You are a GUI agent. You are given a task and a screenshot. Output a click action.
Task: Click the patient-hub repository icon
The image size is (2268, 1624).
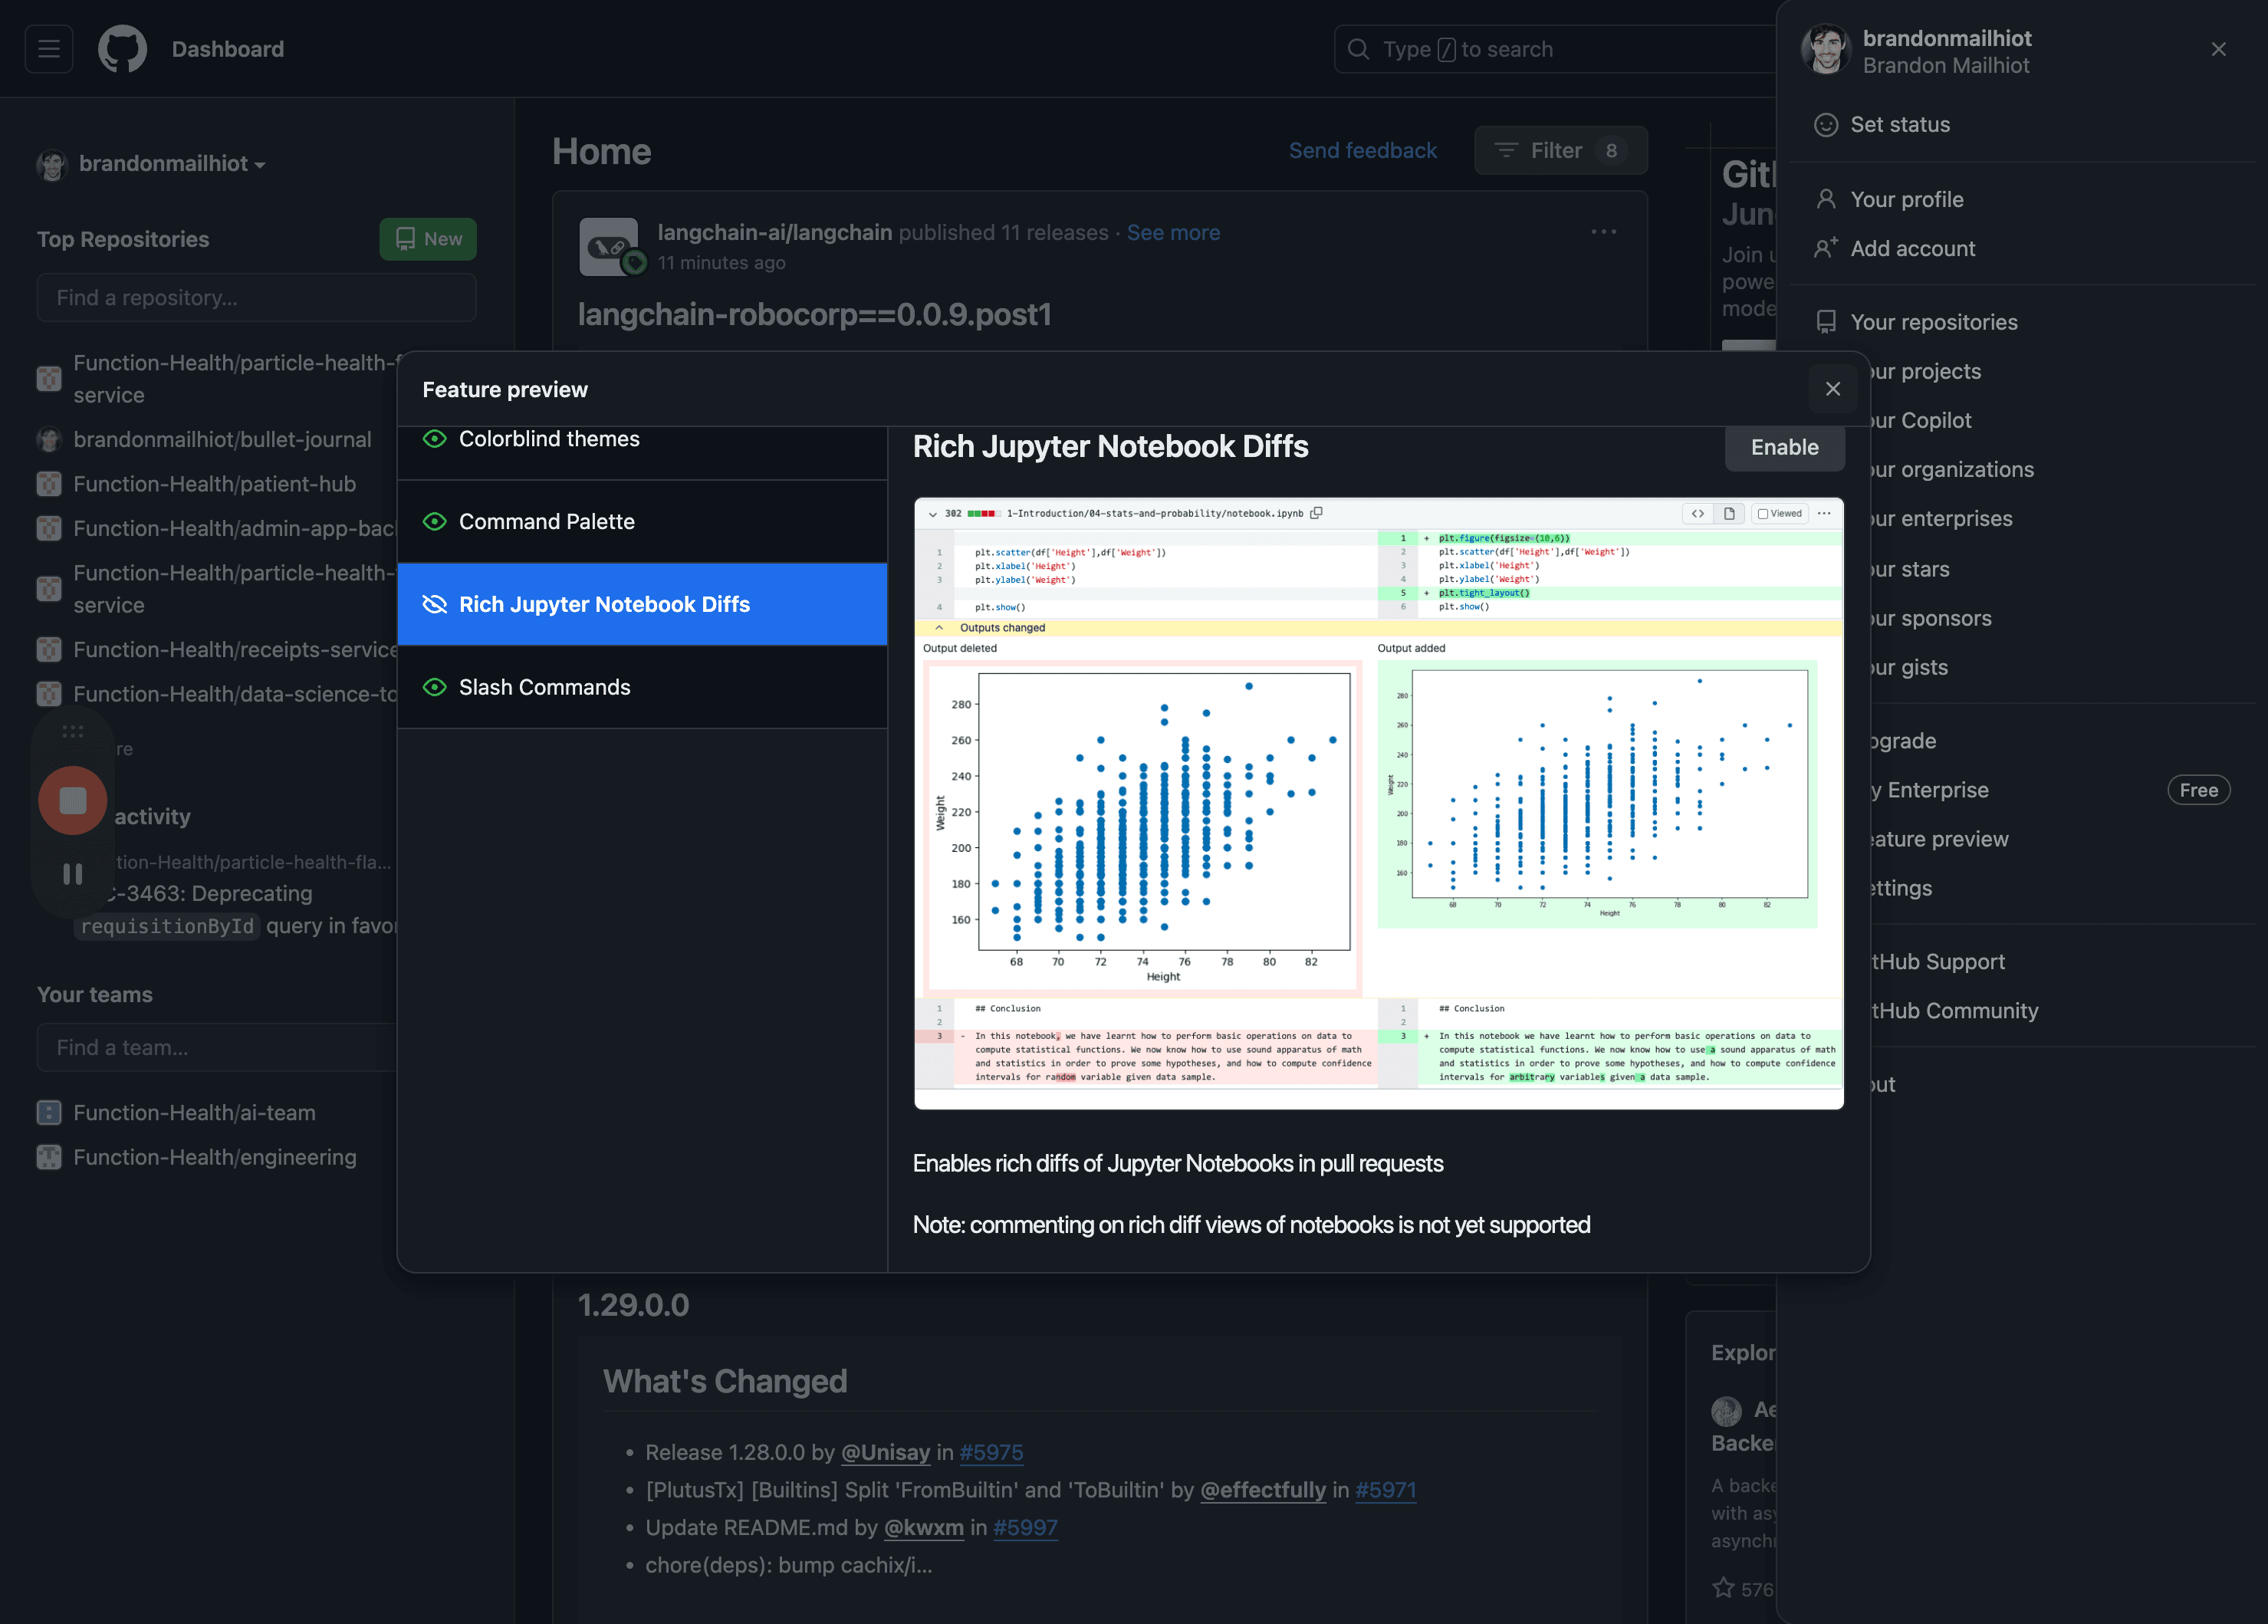tap(49, 484)
